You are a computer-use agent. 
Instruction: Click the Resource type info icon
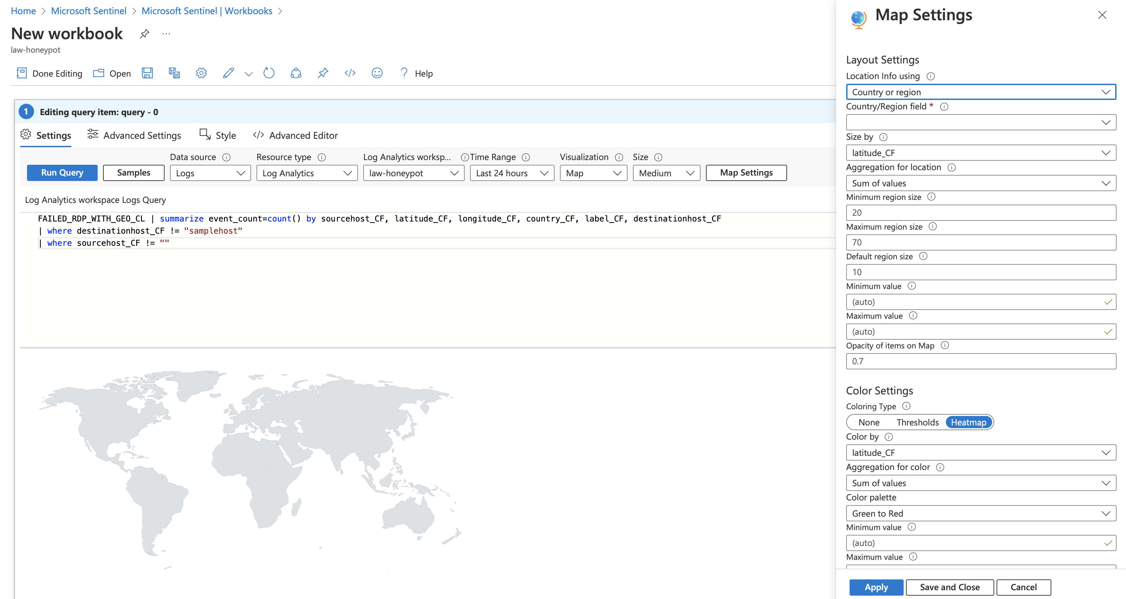point(322,157)
